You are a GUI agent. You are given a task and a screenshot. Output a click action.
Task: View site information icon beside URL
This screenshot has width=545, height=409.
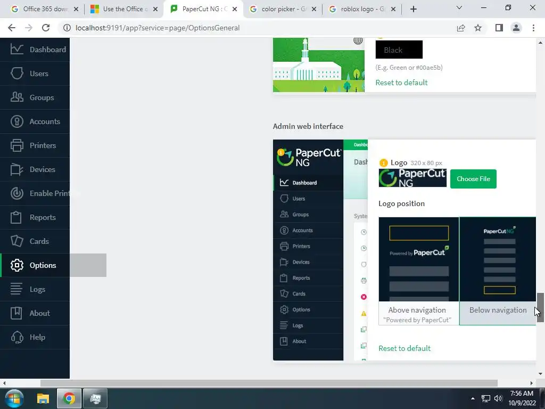(67, 28)
